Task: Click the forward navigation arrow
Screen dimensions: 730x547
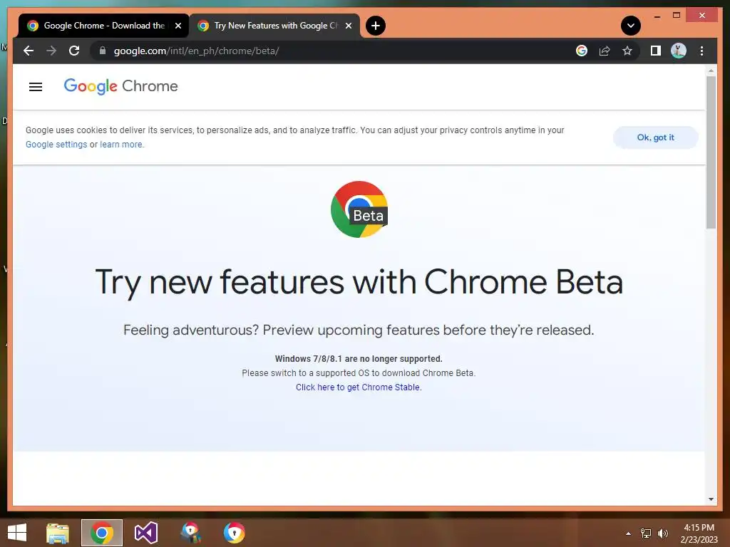Action: click(x=51, y=51)
